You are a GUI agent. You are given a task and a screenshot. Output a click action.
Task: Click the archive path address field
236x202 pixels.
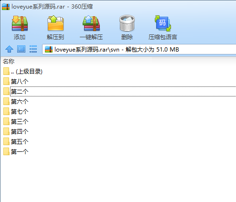pos(139,49)
